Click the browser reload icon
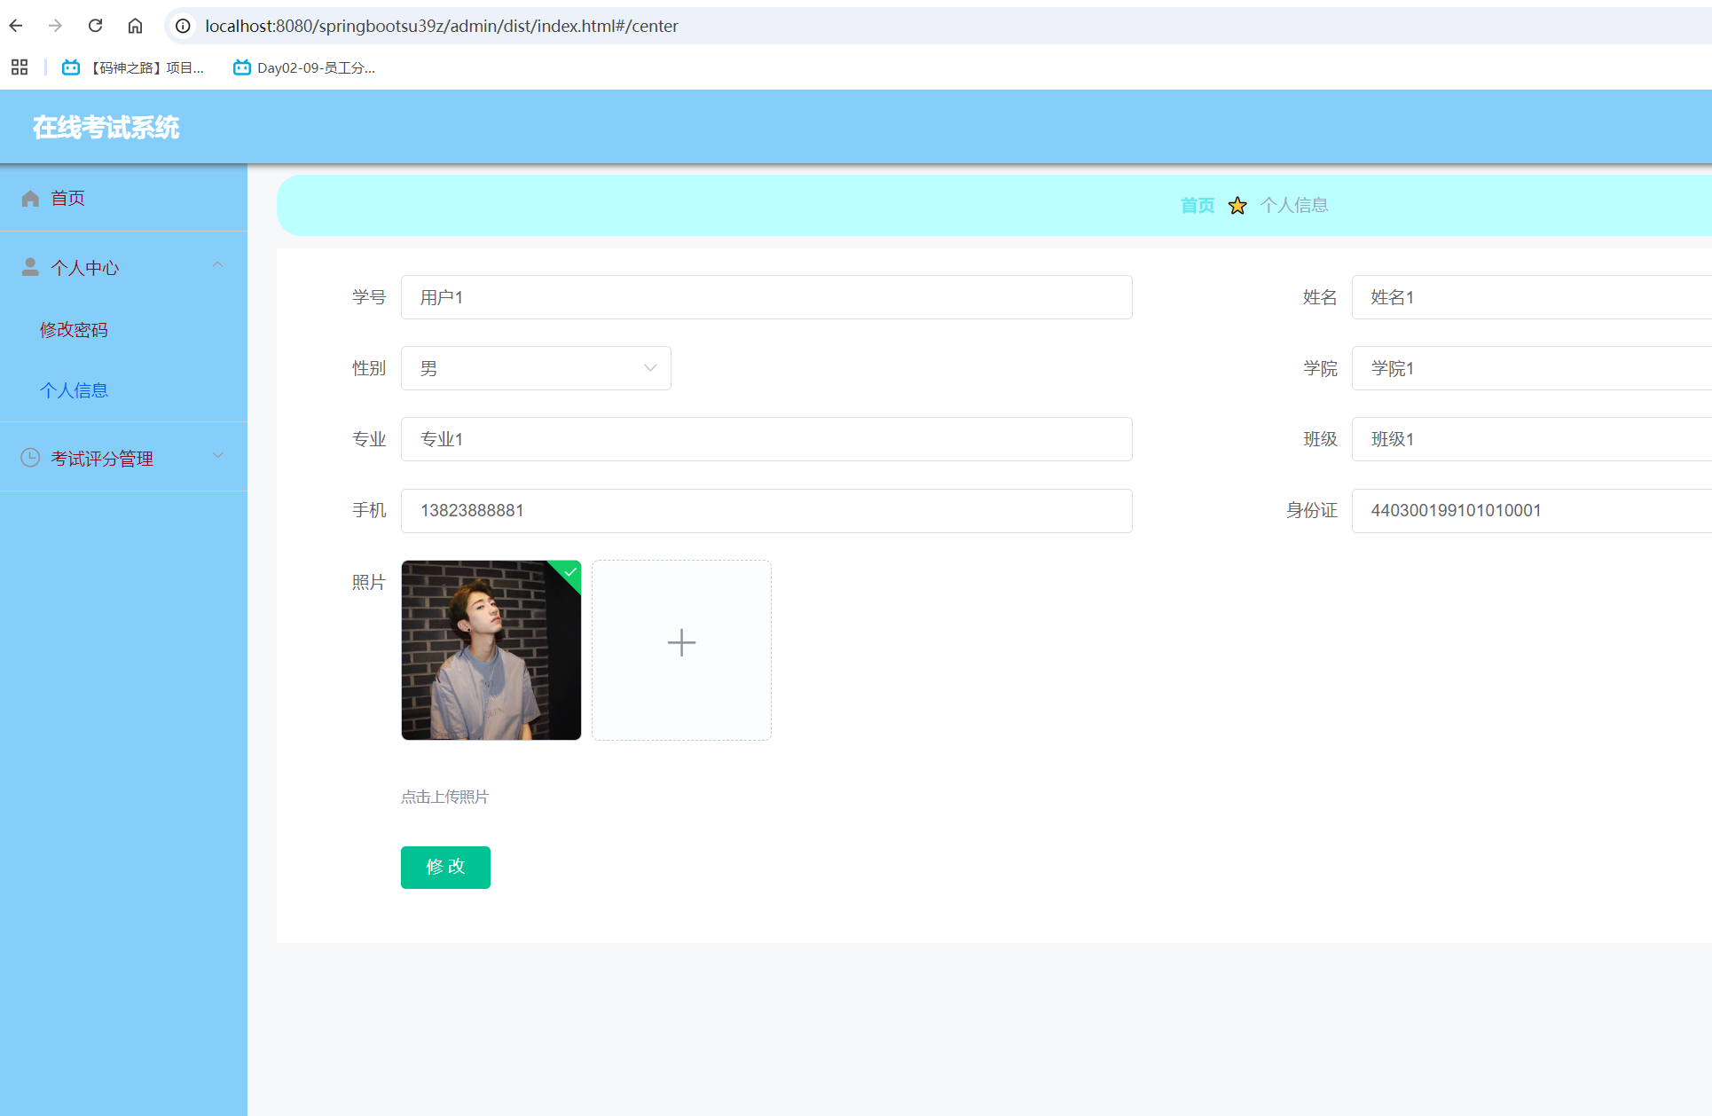Viewport: 1712px width, 1116px height. tap(95, 26)
